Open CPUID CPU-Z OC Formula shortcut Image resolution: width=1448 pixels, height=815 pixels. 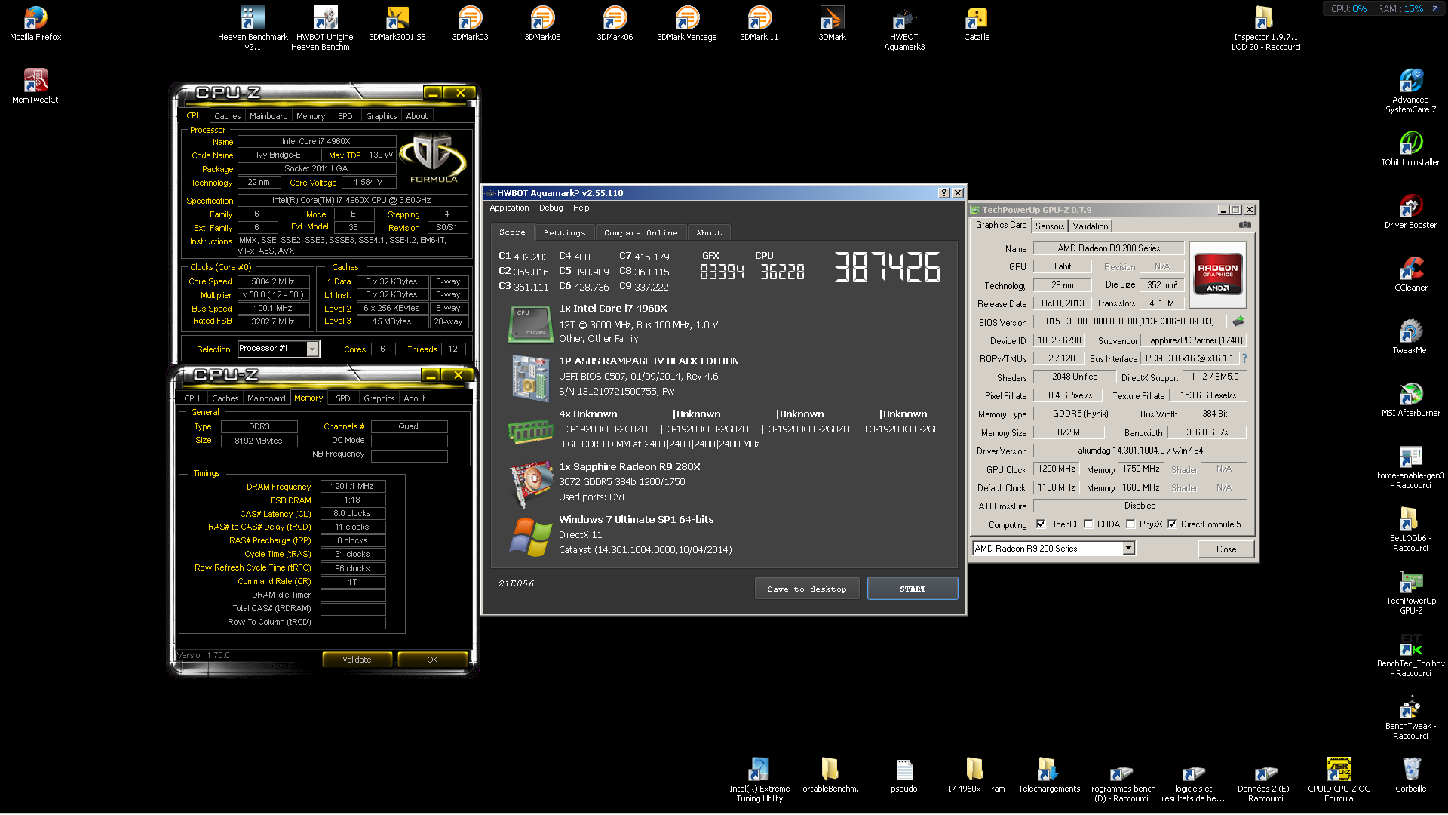[1339, 780]
